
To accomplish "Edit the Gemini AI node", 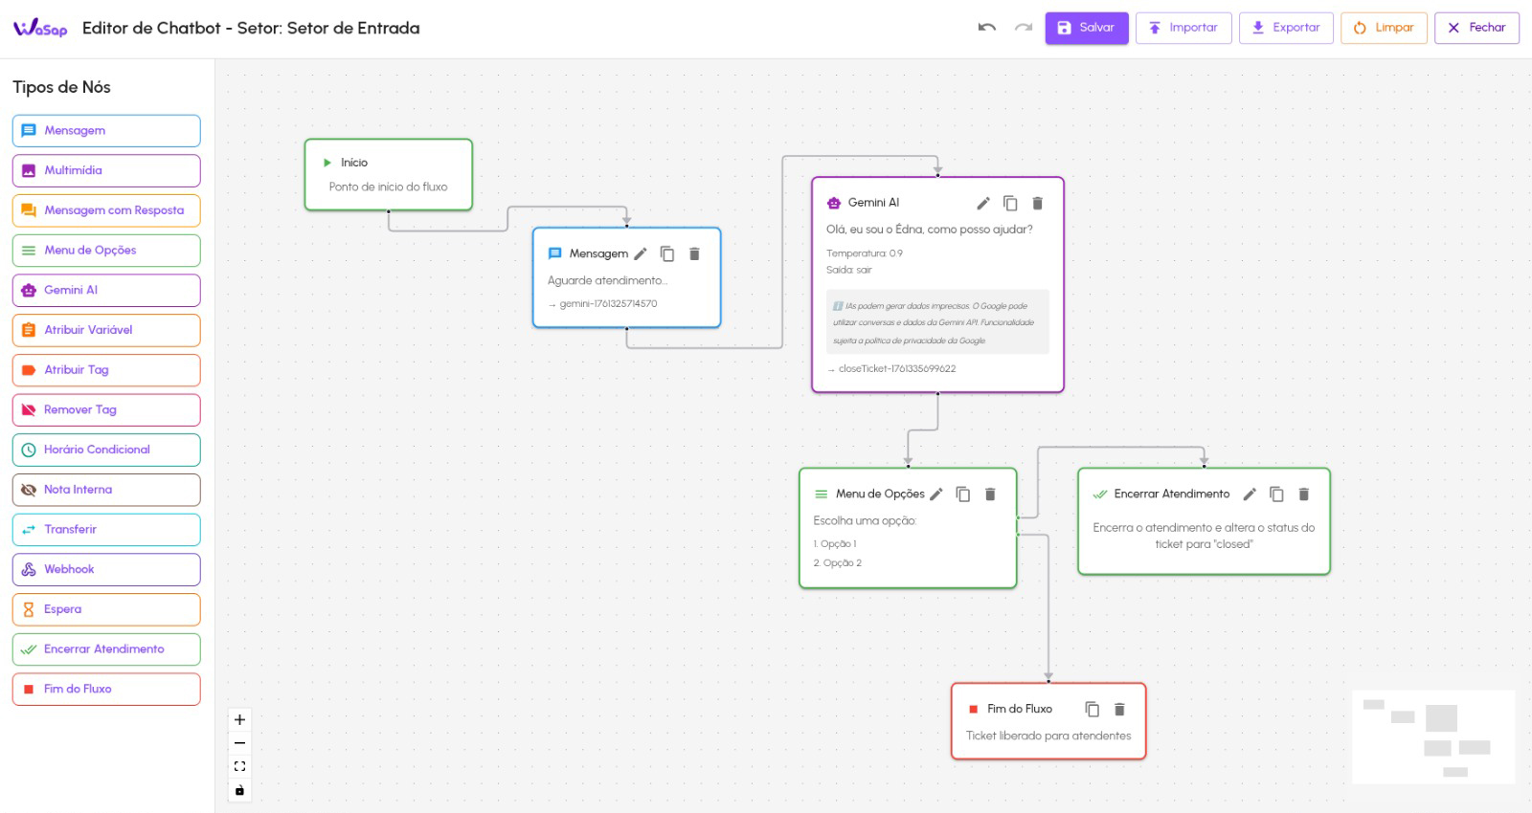I will (x=982, y=203).
